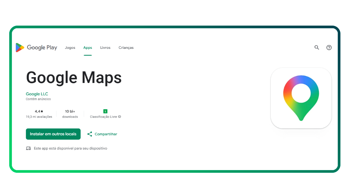Open the Crianças tab
350x183 pixels.
coord(126,48)
